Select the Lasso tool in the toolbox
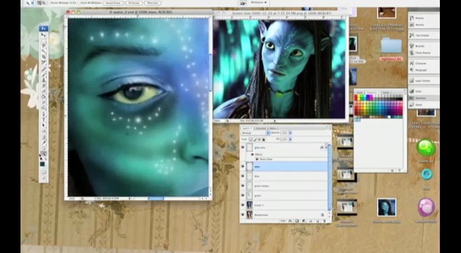This screenshot has height=253, width=461. click(44, 46)
